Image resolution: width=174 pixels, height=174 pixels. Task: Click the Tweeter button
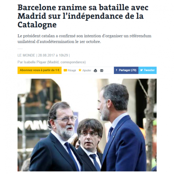point(147,70)
